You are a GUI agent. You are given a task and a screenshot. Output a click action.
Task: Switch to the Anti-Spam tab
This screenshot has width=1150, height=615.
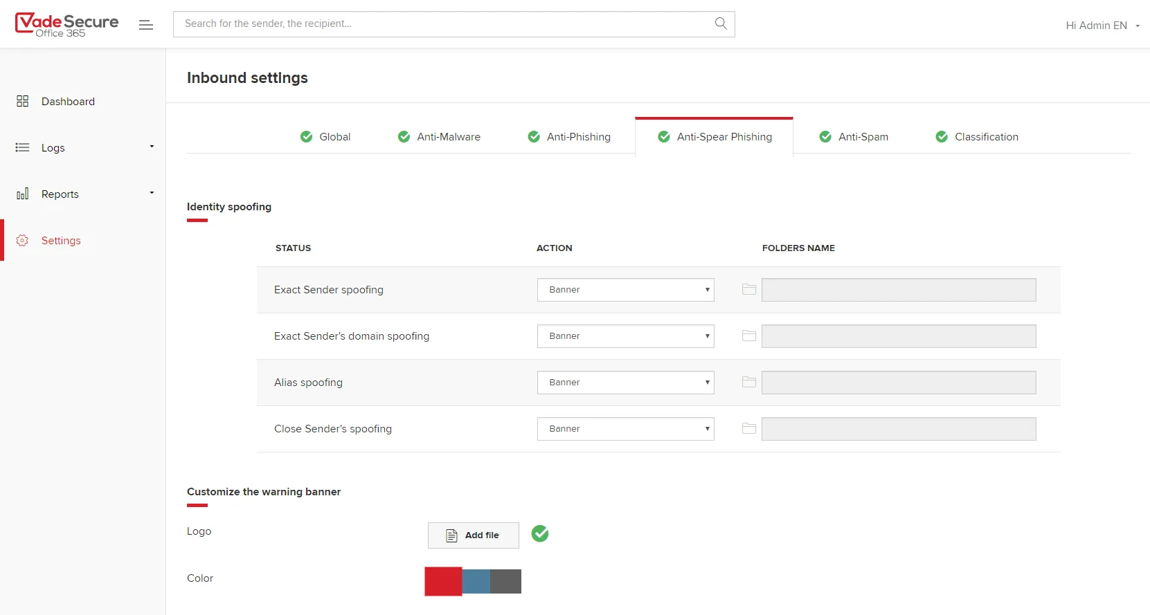point(854,136)
